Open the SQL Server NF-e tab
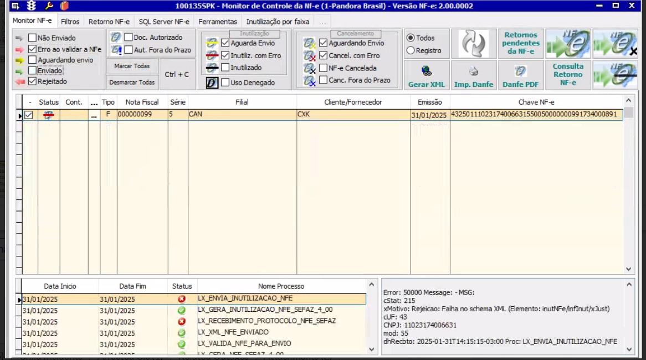Viewport: 646px width, 360px height. [164, 22]
